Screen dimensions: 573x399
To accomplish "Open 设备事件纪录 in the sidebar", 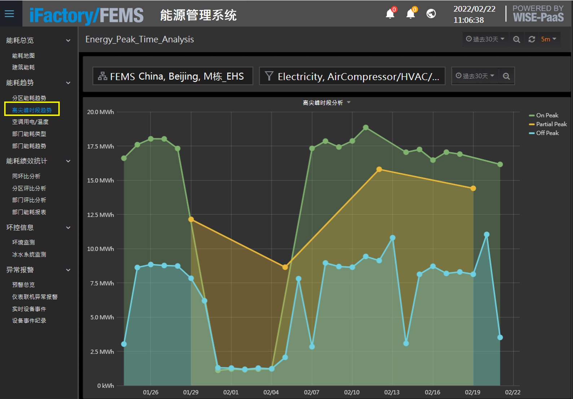I will 29,320.
